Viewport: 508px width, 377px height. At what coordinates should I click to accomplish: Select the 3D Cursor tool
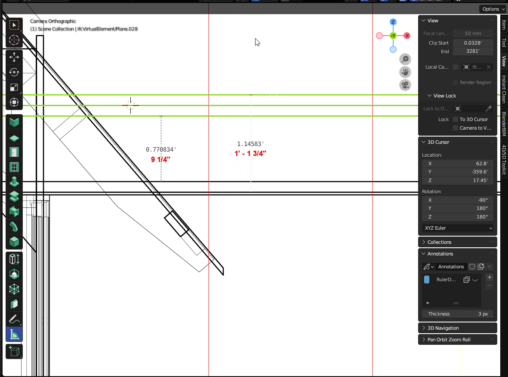coord(14,40)
